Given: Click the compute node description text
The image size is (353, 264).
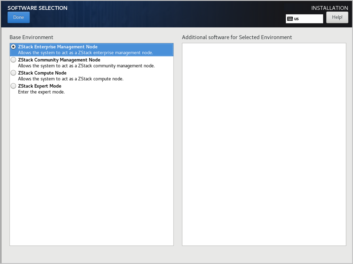Looking at the screenshot, I should click(71, 79).
